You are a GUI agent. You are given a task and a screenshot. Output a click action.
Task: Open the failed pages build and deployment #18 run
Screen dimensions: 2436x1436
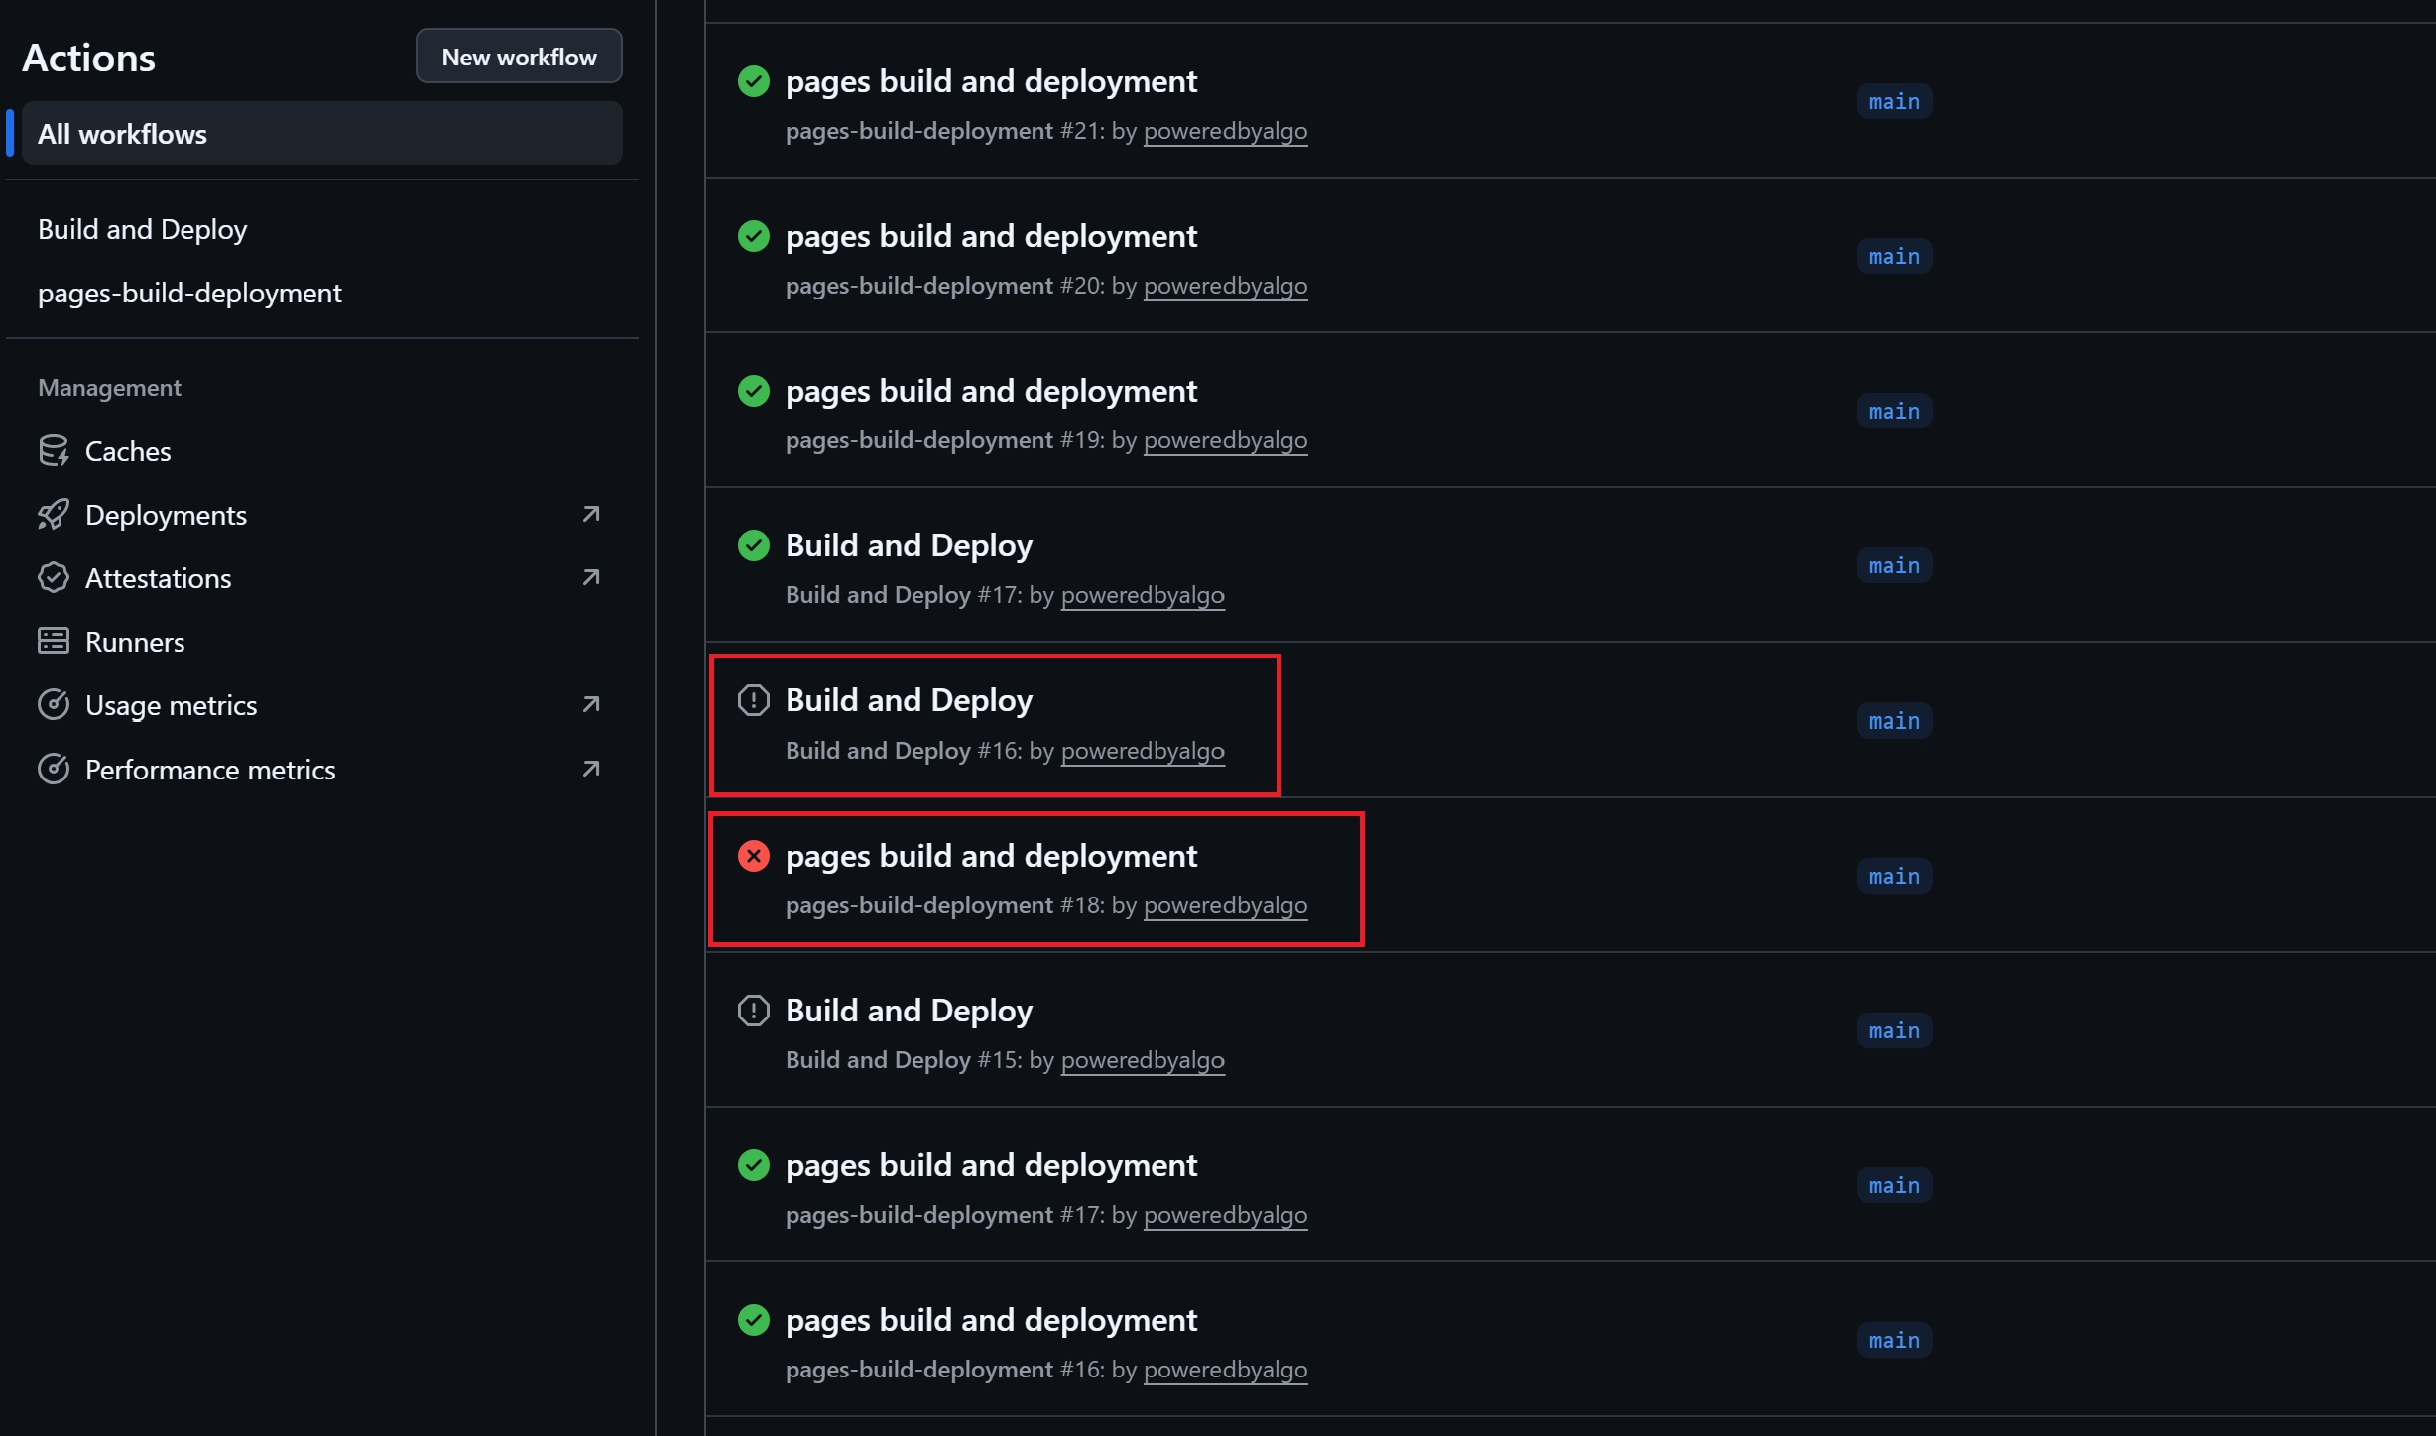tap(991, 856)
